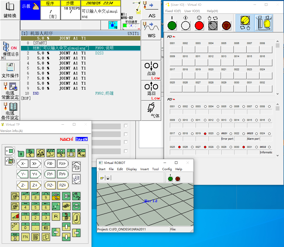Toggle the 点动 Low inching control
284x247 pixels.
pyautogui.click(x=151, y=70)
